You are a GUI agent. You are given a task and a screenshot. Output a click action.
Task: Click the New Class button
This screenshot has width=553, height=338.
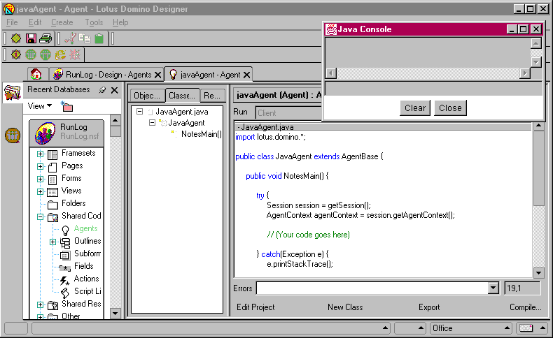[x=345, y=307]
